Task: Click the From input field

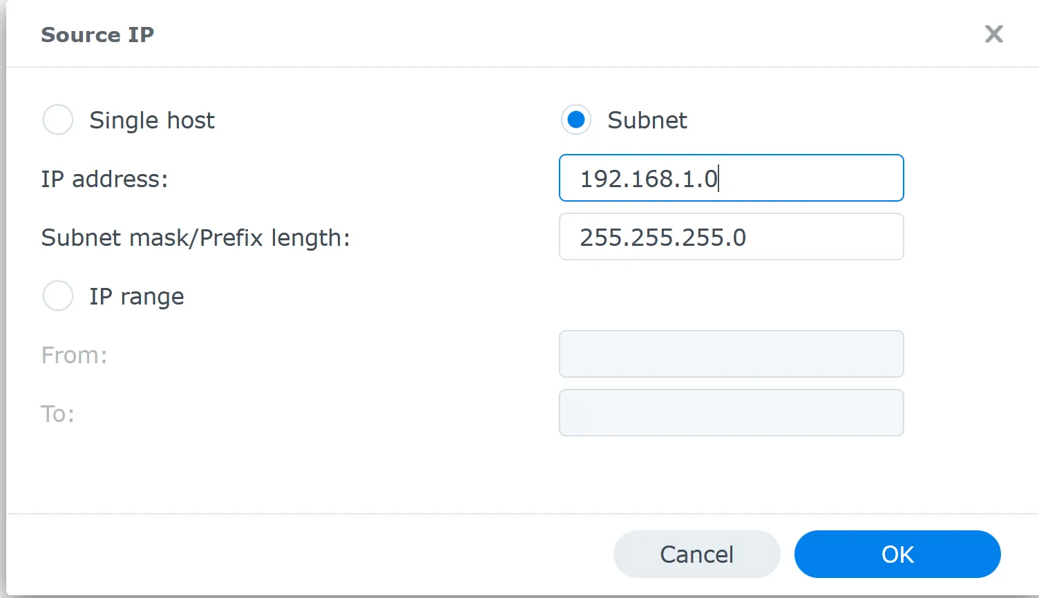Action: pos(731,354)
